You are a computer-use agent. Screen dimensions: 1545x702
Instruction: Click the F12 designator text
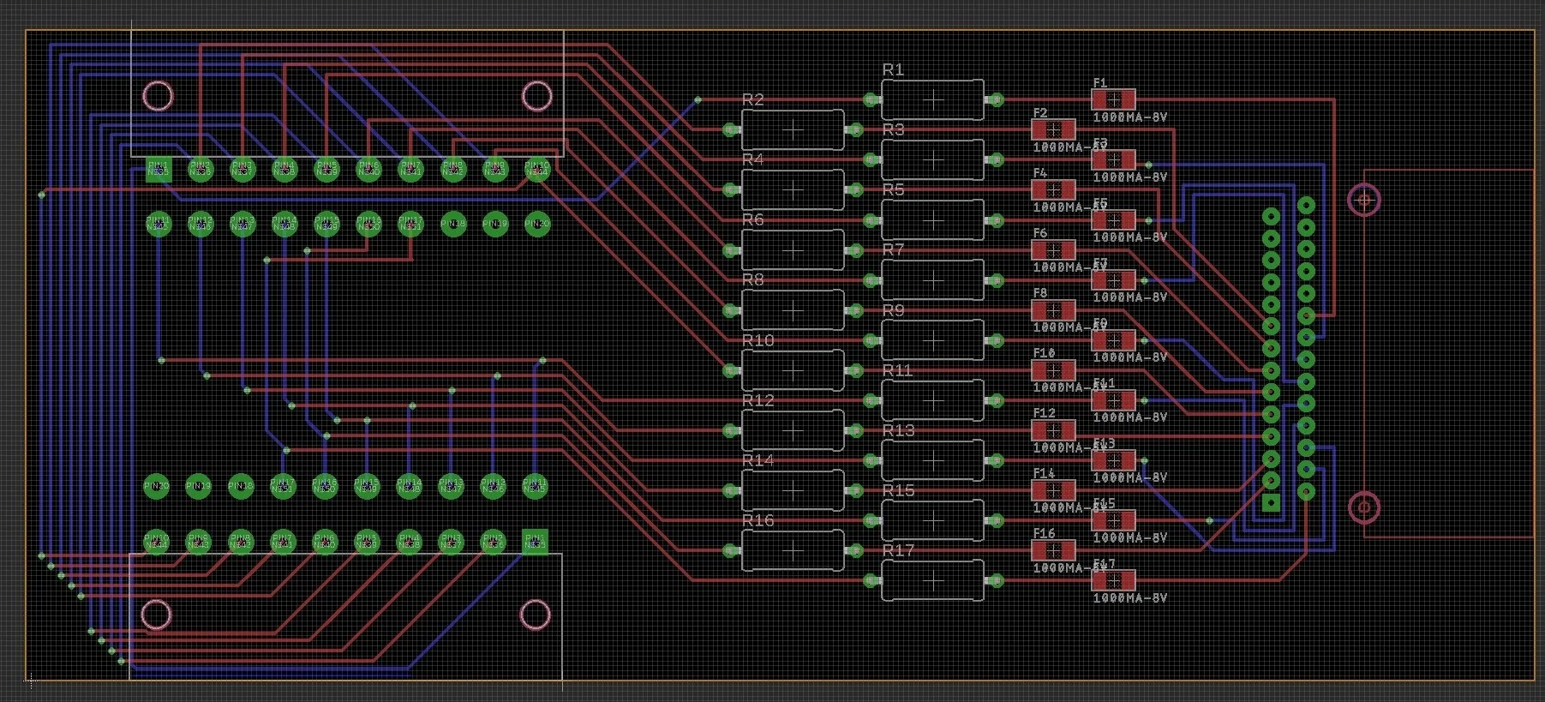click(1044, 413)
